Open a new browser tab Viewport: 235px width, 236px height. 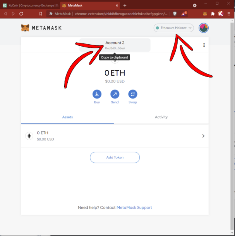pyautogui.click(x=125, y=5)
